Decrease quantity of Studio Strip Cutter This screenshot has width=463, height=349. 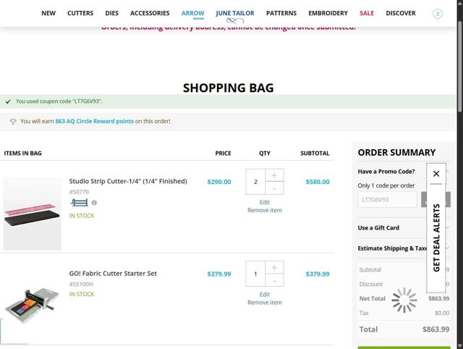[x=274, y=188]
